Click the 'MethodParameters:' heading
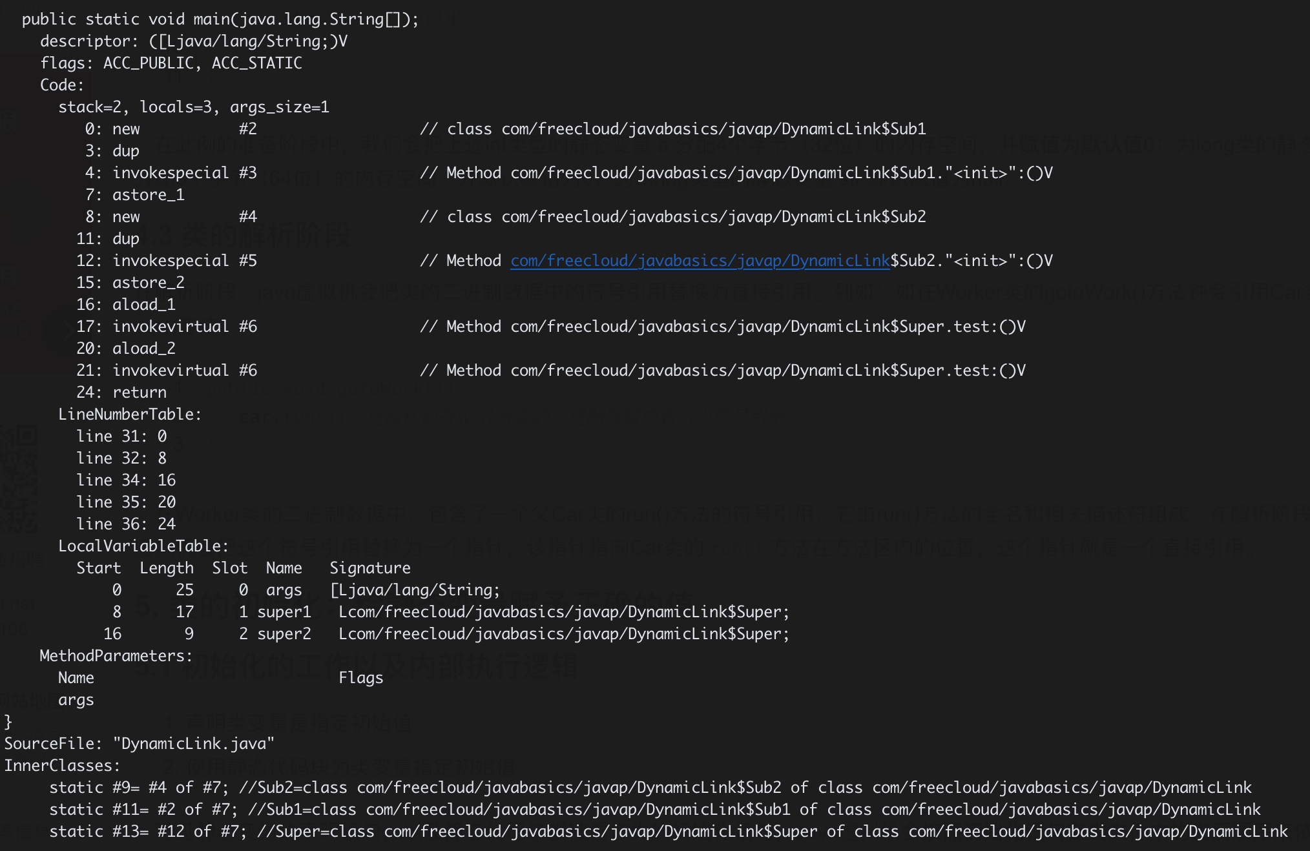The height and width of the screenshot is (851, 1310). (116, 656)
